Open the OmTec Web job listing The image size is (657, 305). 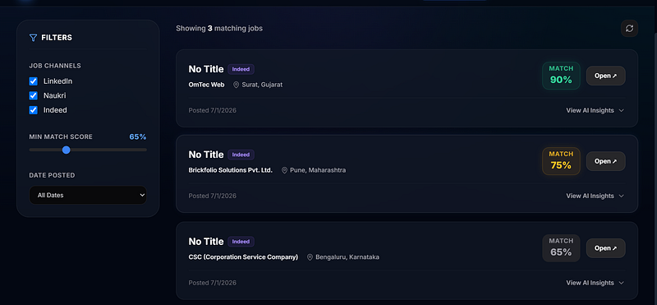tap(605, 76)
